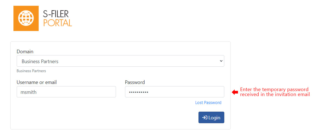Click the orange globe logo icon
The image size is (329, 138).
point(26,18)
